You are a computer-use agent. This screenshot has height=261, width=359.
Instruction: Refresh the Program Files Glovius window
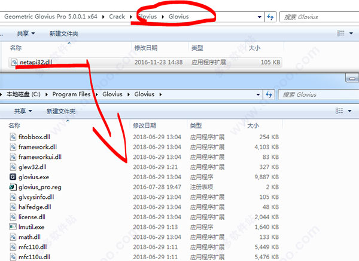269,94
